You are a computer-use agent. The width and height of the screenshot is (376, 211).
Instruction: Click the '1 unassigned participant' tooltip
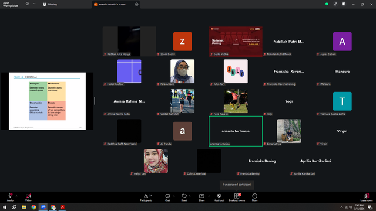(x=237, y=185)
